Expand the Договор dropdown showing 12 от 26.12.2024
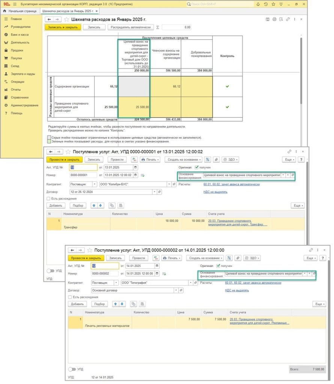Viewport: 334px width, 384px height. [x=154, y=192]
